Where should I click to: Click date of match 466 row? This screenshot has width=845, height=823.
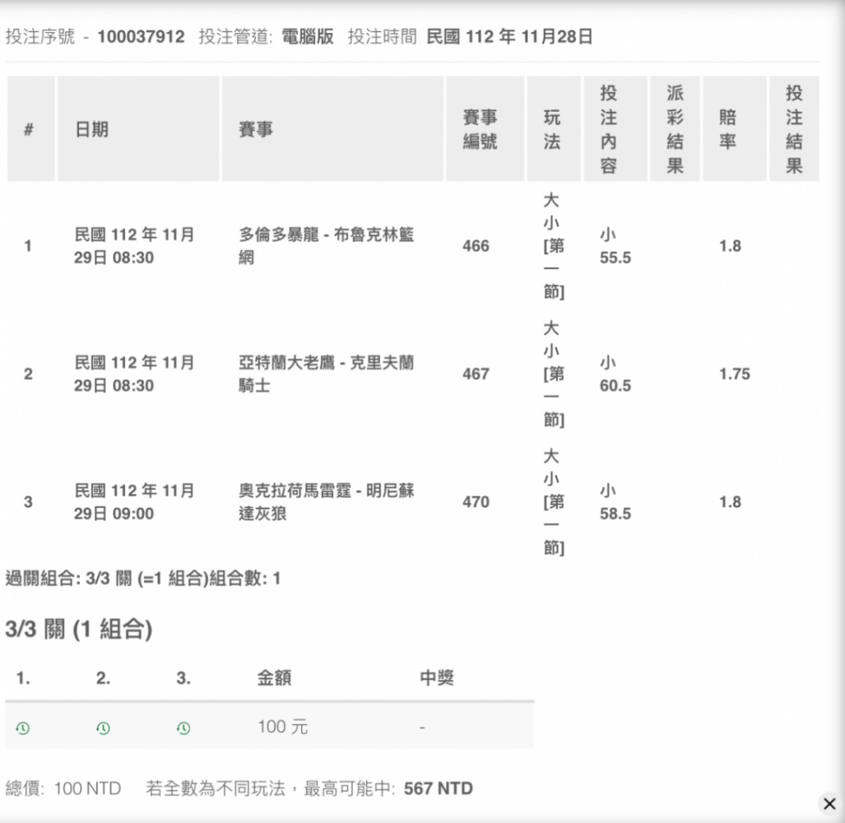coord(134,246)
